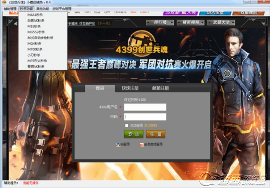The height and width of the screenshot is (188, 270).
Task: Open the 辅助管理 menu
Action: (10, 9)
